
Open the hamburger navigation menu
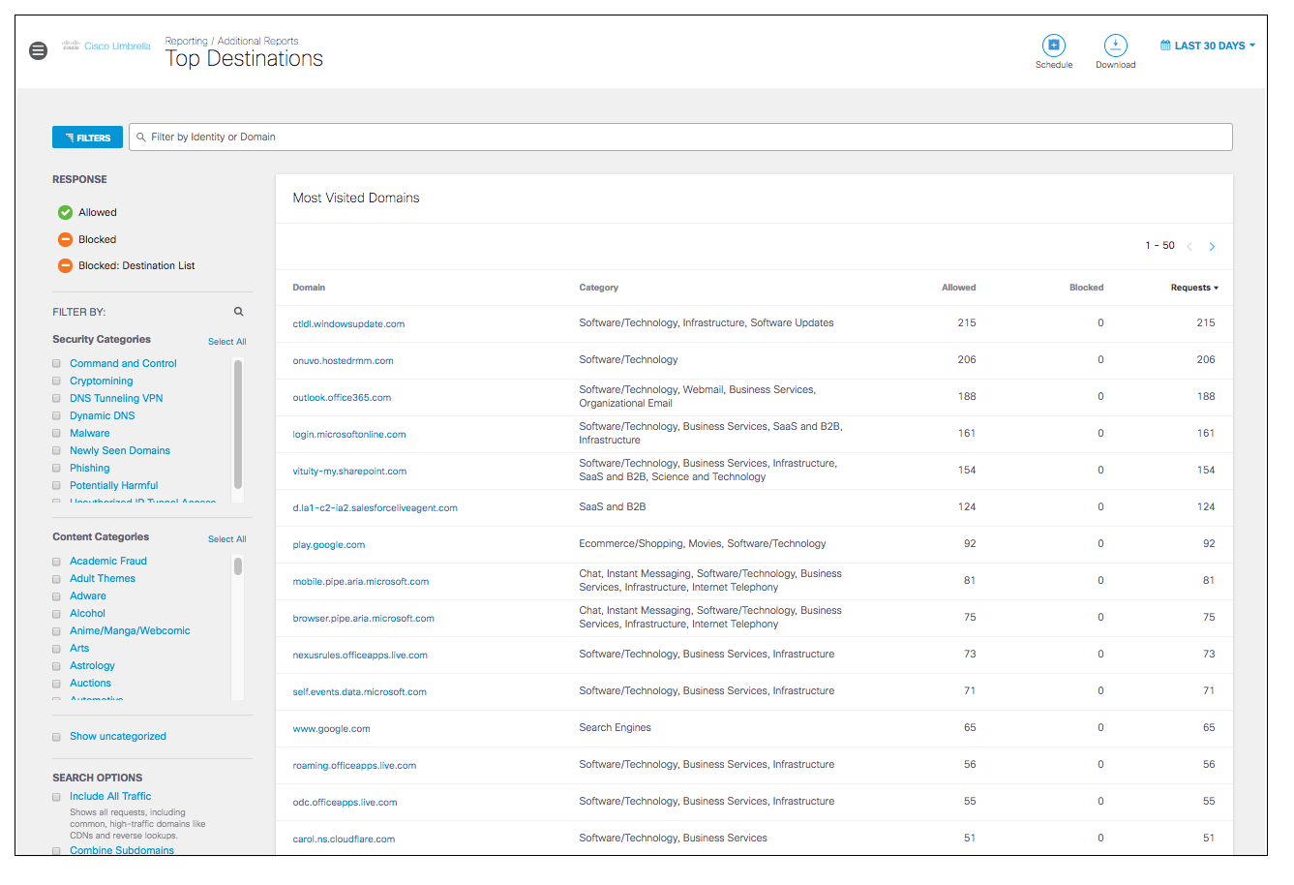point(38,50)
